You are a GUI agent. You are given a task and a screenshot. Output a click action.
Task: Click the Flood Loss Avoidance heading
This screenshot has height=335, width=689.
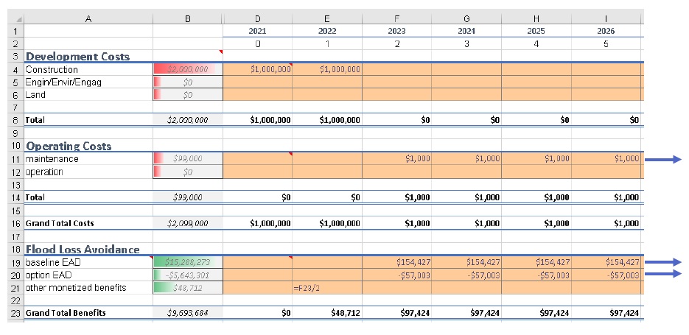click(88, 250)
